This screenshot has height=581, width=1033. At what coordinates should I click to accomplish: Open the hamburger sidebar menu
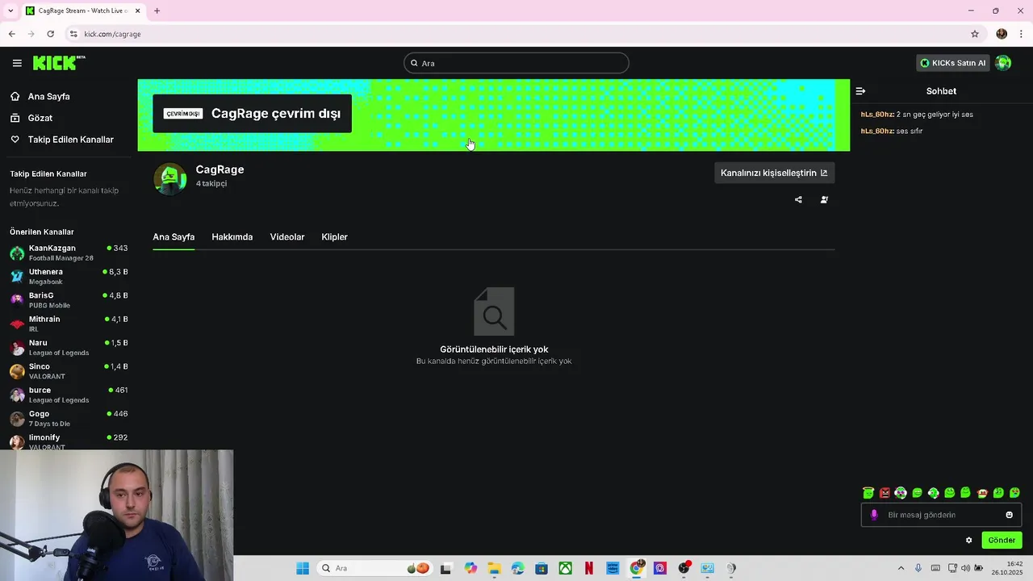pos(17,63)
